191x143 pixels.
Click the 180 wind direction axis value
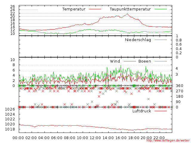tap(179, 97)
